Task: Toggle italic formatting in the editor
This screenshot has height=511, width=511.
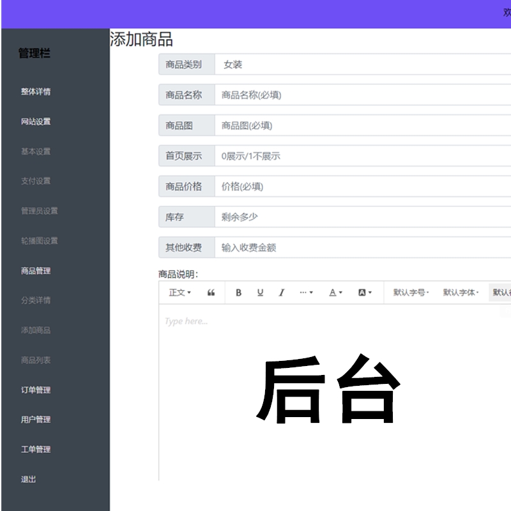Action: click(281, 293)
